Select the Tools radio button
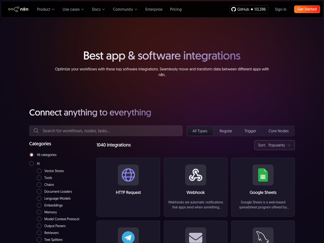The image size is (324, 243). click(39, 178)
